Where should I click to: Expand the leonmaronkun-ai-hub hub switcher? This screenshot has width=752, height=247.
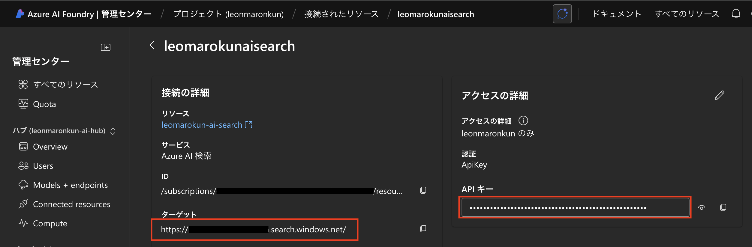(x=113, y=131)
